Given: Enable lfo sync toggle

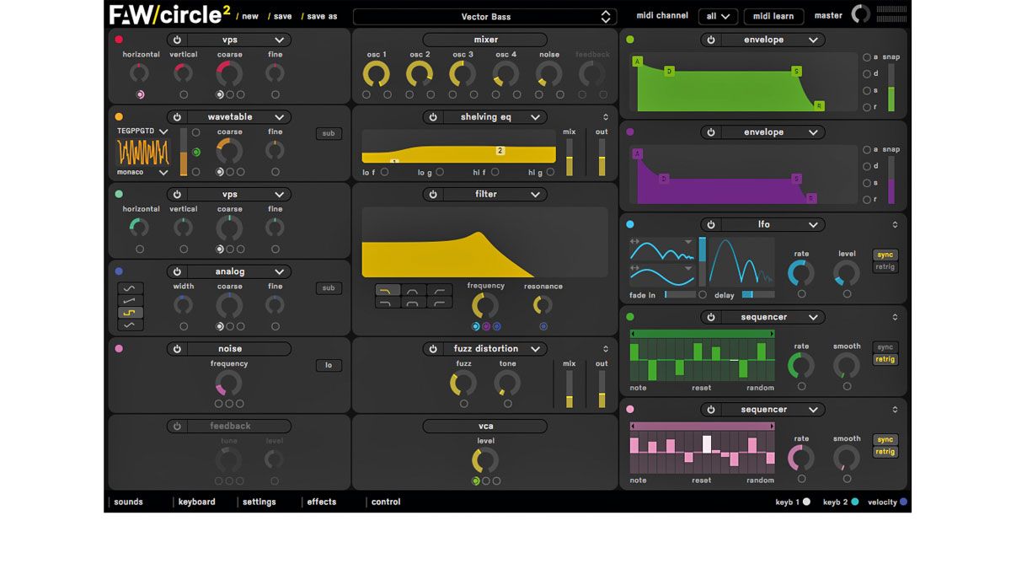Looking at the screenshot, I should point(885,255).
